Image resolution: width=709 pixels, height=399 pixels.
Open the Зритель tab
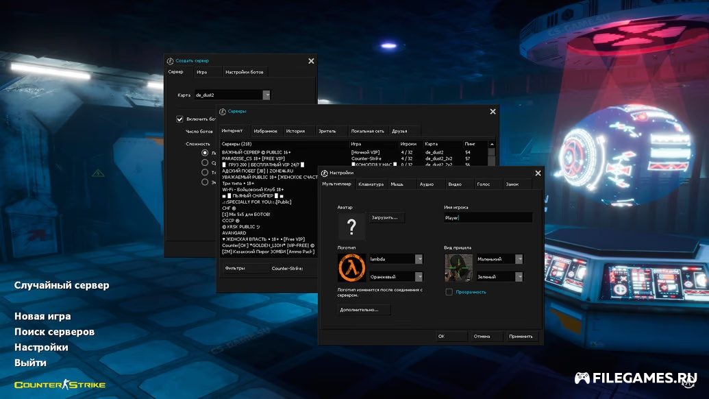pos(330,131)
